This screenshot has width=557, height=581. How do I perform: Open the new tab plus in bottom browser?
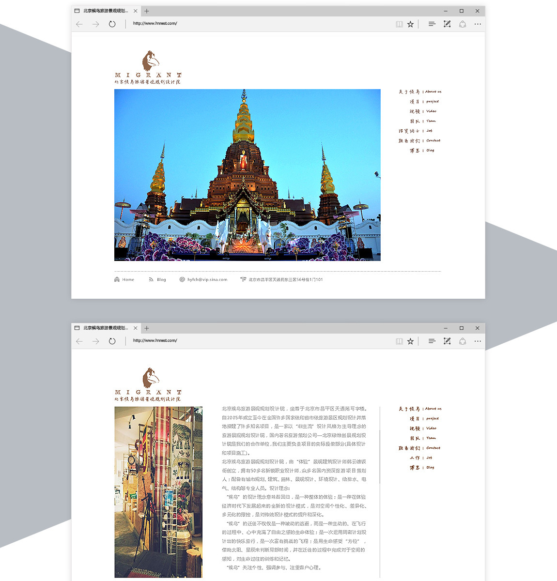tap(147, 328)
